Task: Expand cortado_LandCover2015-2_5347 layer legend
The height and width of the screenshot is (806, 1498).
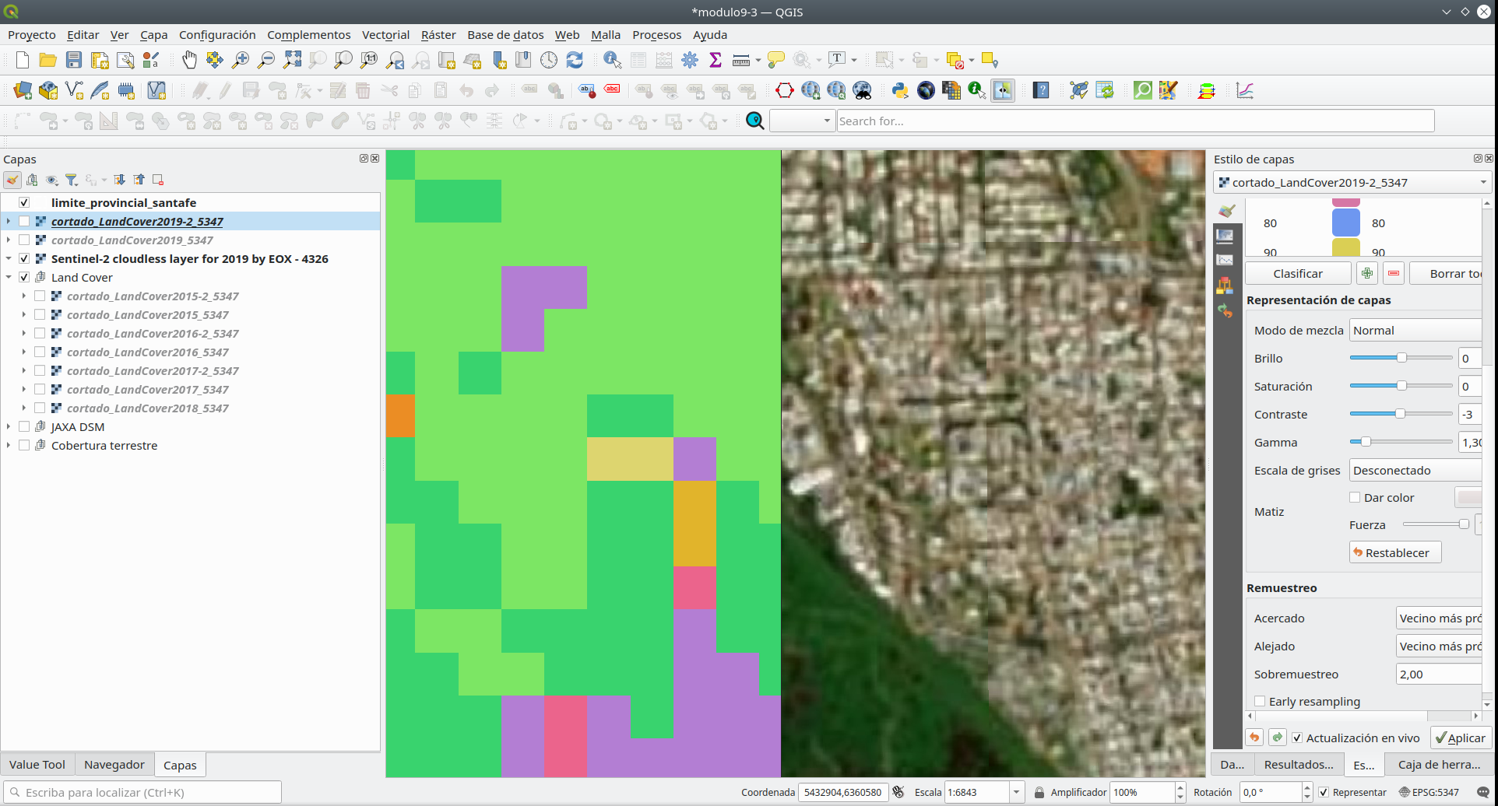Action: [24, 296]
